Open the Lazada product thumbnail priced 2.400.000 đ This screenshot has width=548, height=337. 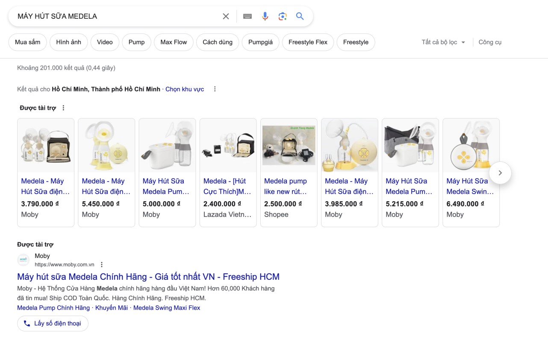tap(228, 145)
